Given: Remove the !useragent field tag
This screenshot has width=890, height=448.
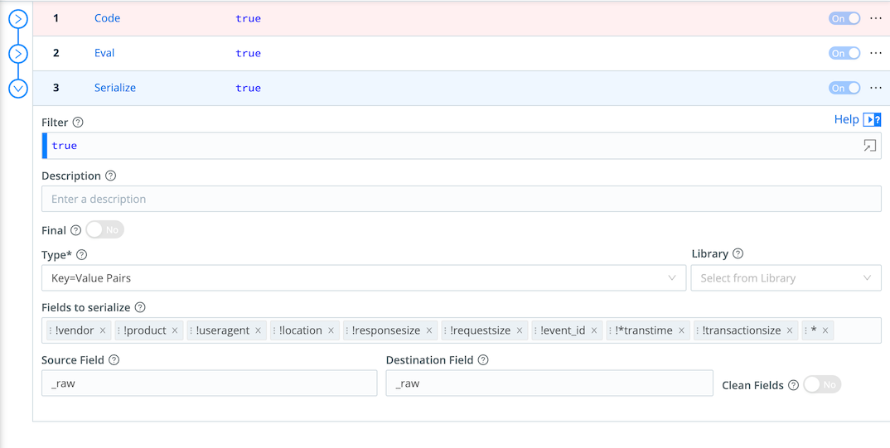Looking at the screenshot, I should (258, 330).
